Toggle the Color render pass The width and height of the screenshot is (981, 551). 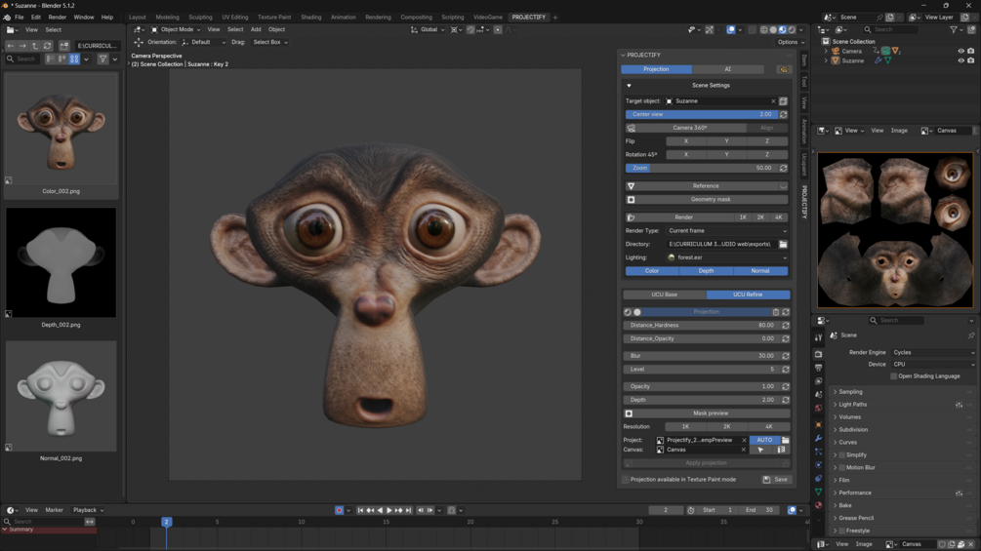652,271
